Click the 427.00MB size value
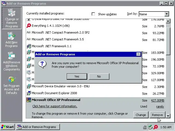 (x=157, y=100)
